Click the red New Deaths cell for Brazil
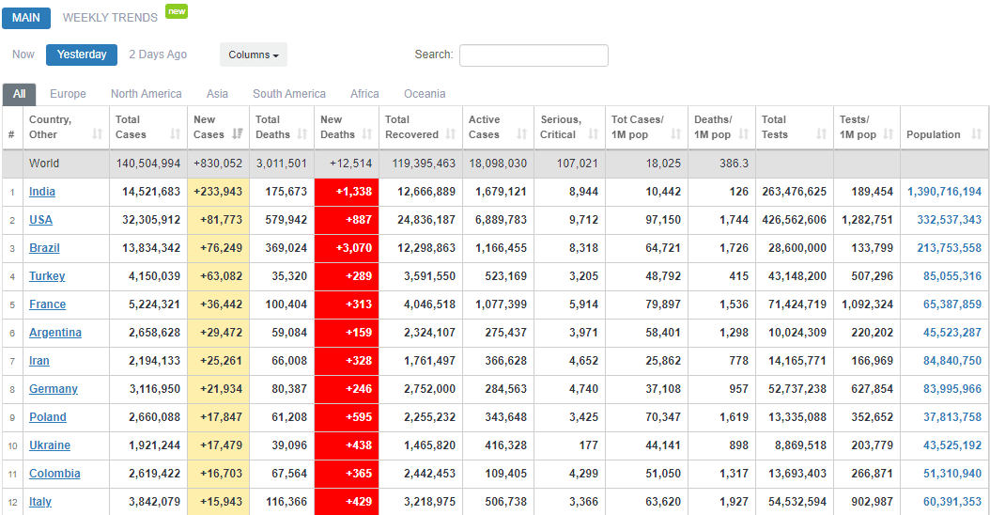990x515 pixels. (347, 248)
